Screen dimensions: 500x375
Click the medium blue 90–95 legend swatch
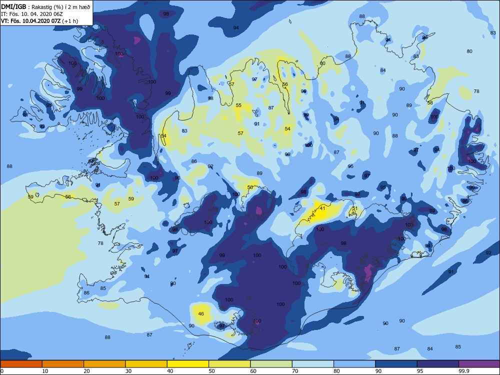coord(396,364)
